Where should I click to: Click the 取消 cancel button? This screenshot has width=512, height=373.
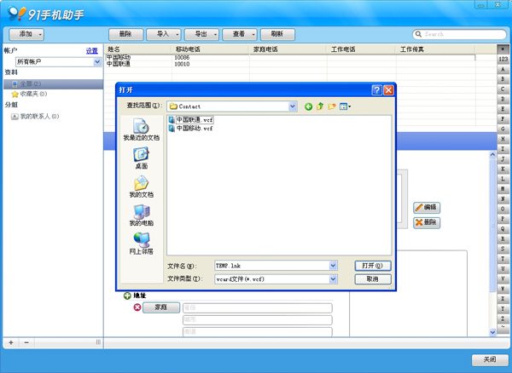[x=373, y=279]
